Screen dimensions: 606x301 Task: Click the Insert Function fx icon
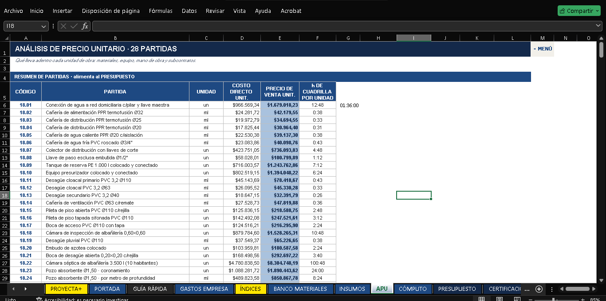click(85, 26)
